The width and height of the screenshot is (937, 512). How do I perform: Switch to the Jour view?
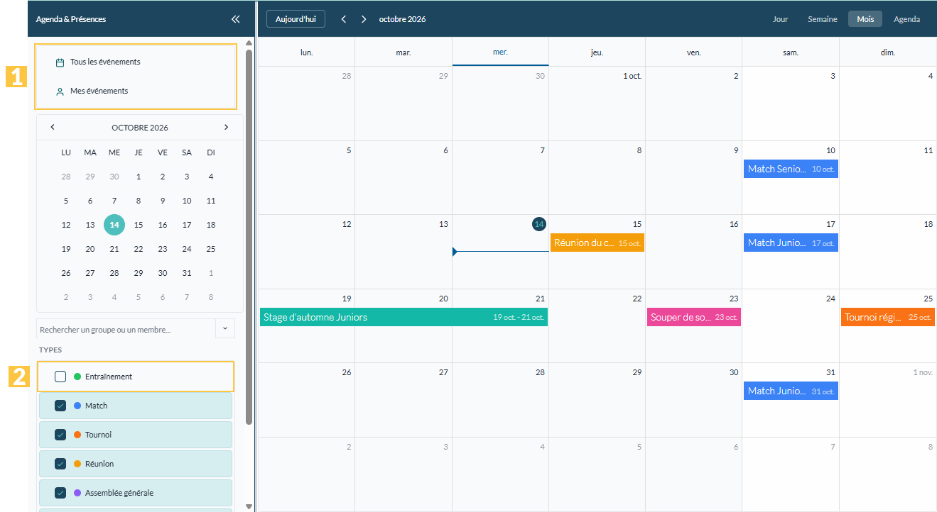pyautogui.click(x=781, y=19)
